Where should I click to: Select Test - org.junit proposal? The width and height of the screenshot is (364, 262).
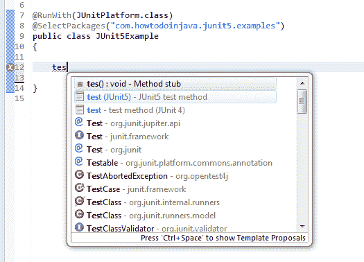(x=175, y=150)
